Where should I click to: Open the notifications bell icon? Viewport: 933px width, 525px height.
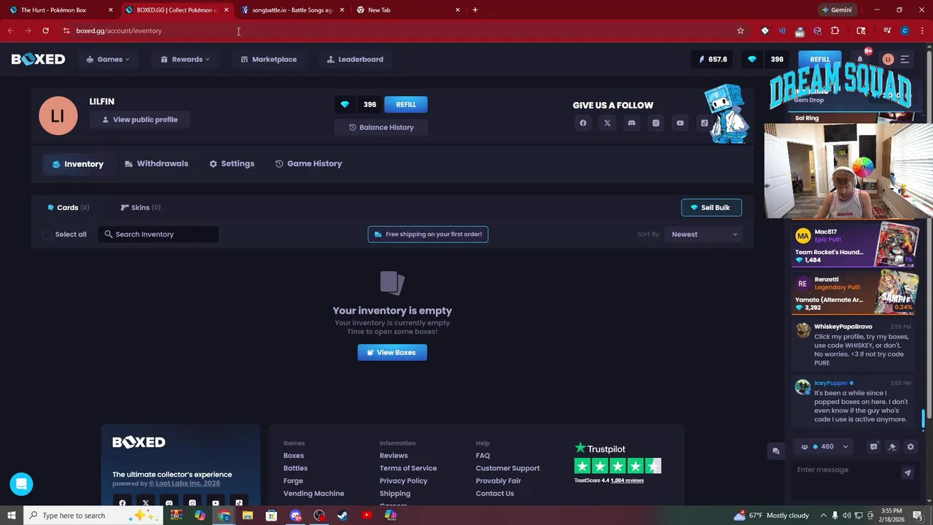click(x=860, y=59)
